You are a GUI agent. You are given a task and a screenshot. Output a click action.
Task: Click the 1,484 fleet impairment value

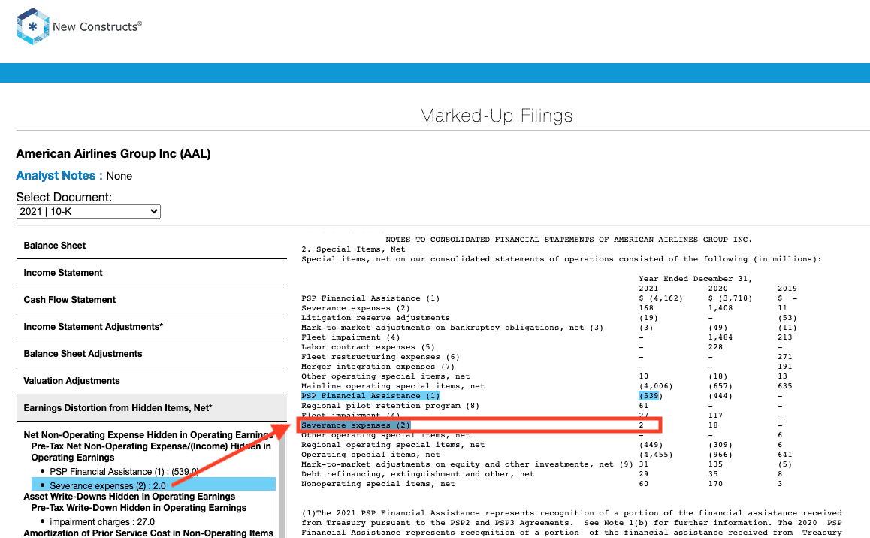[720, 337]
